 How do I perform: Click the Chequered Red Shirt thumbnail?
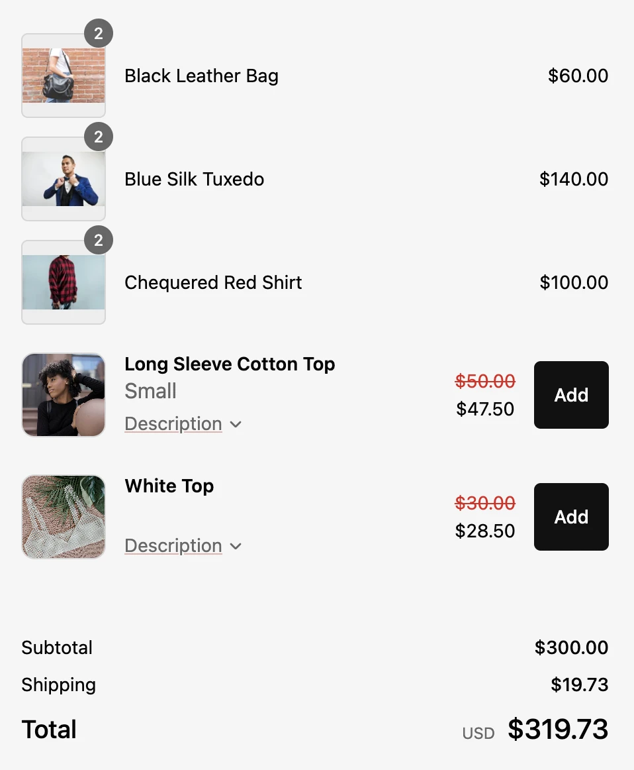point(64,282)
